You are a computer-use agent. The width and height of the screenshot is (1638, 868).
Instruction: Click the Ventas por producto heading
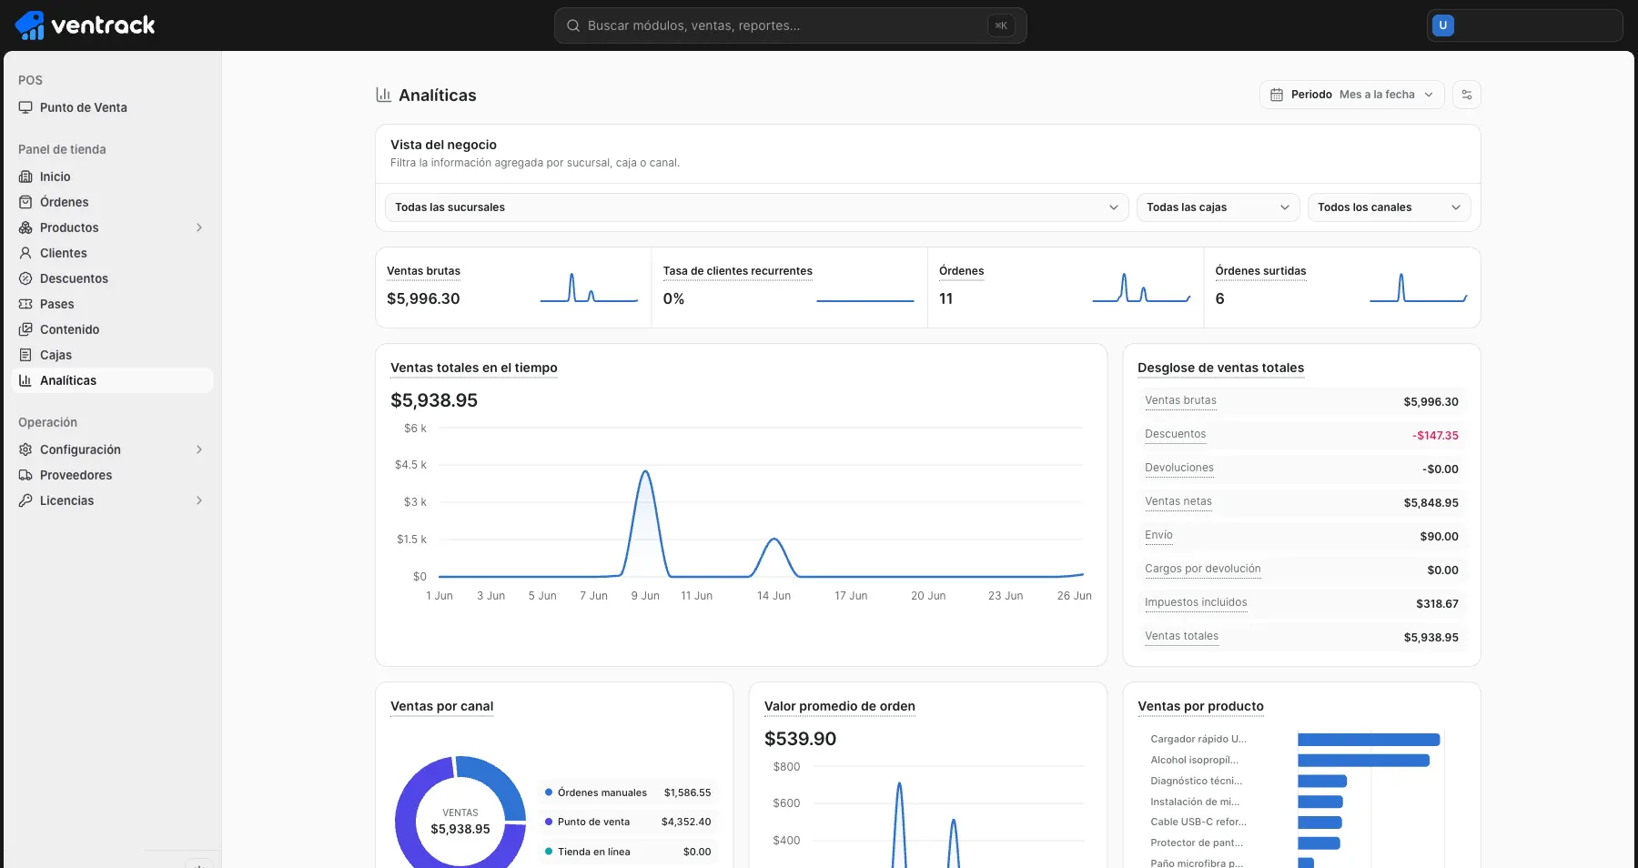tap(1200, 706)
